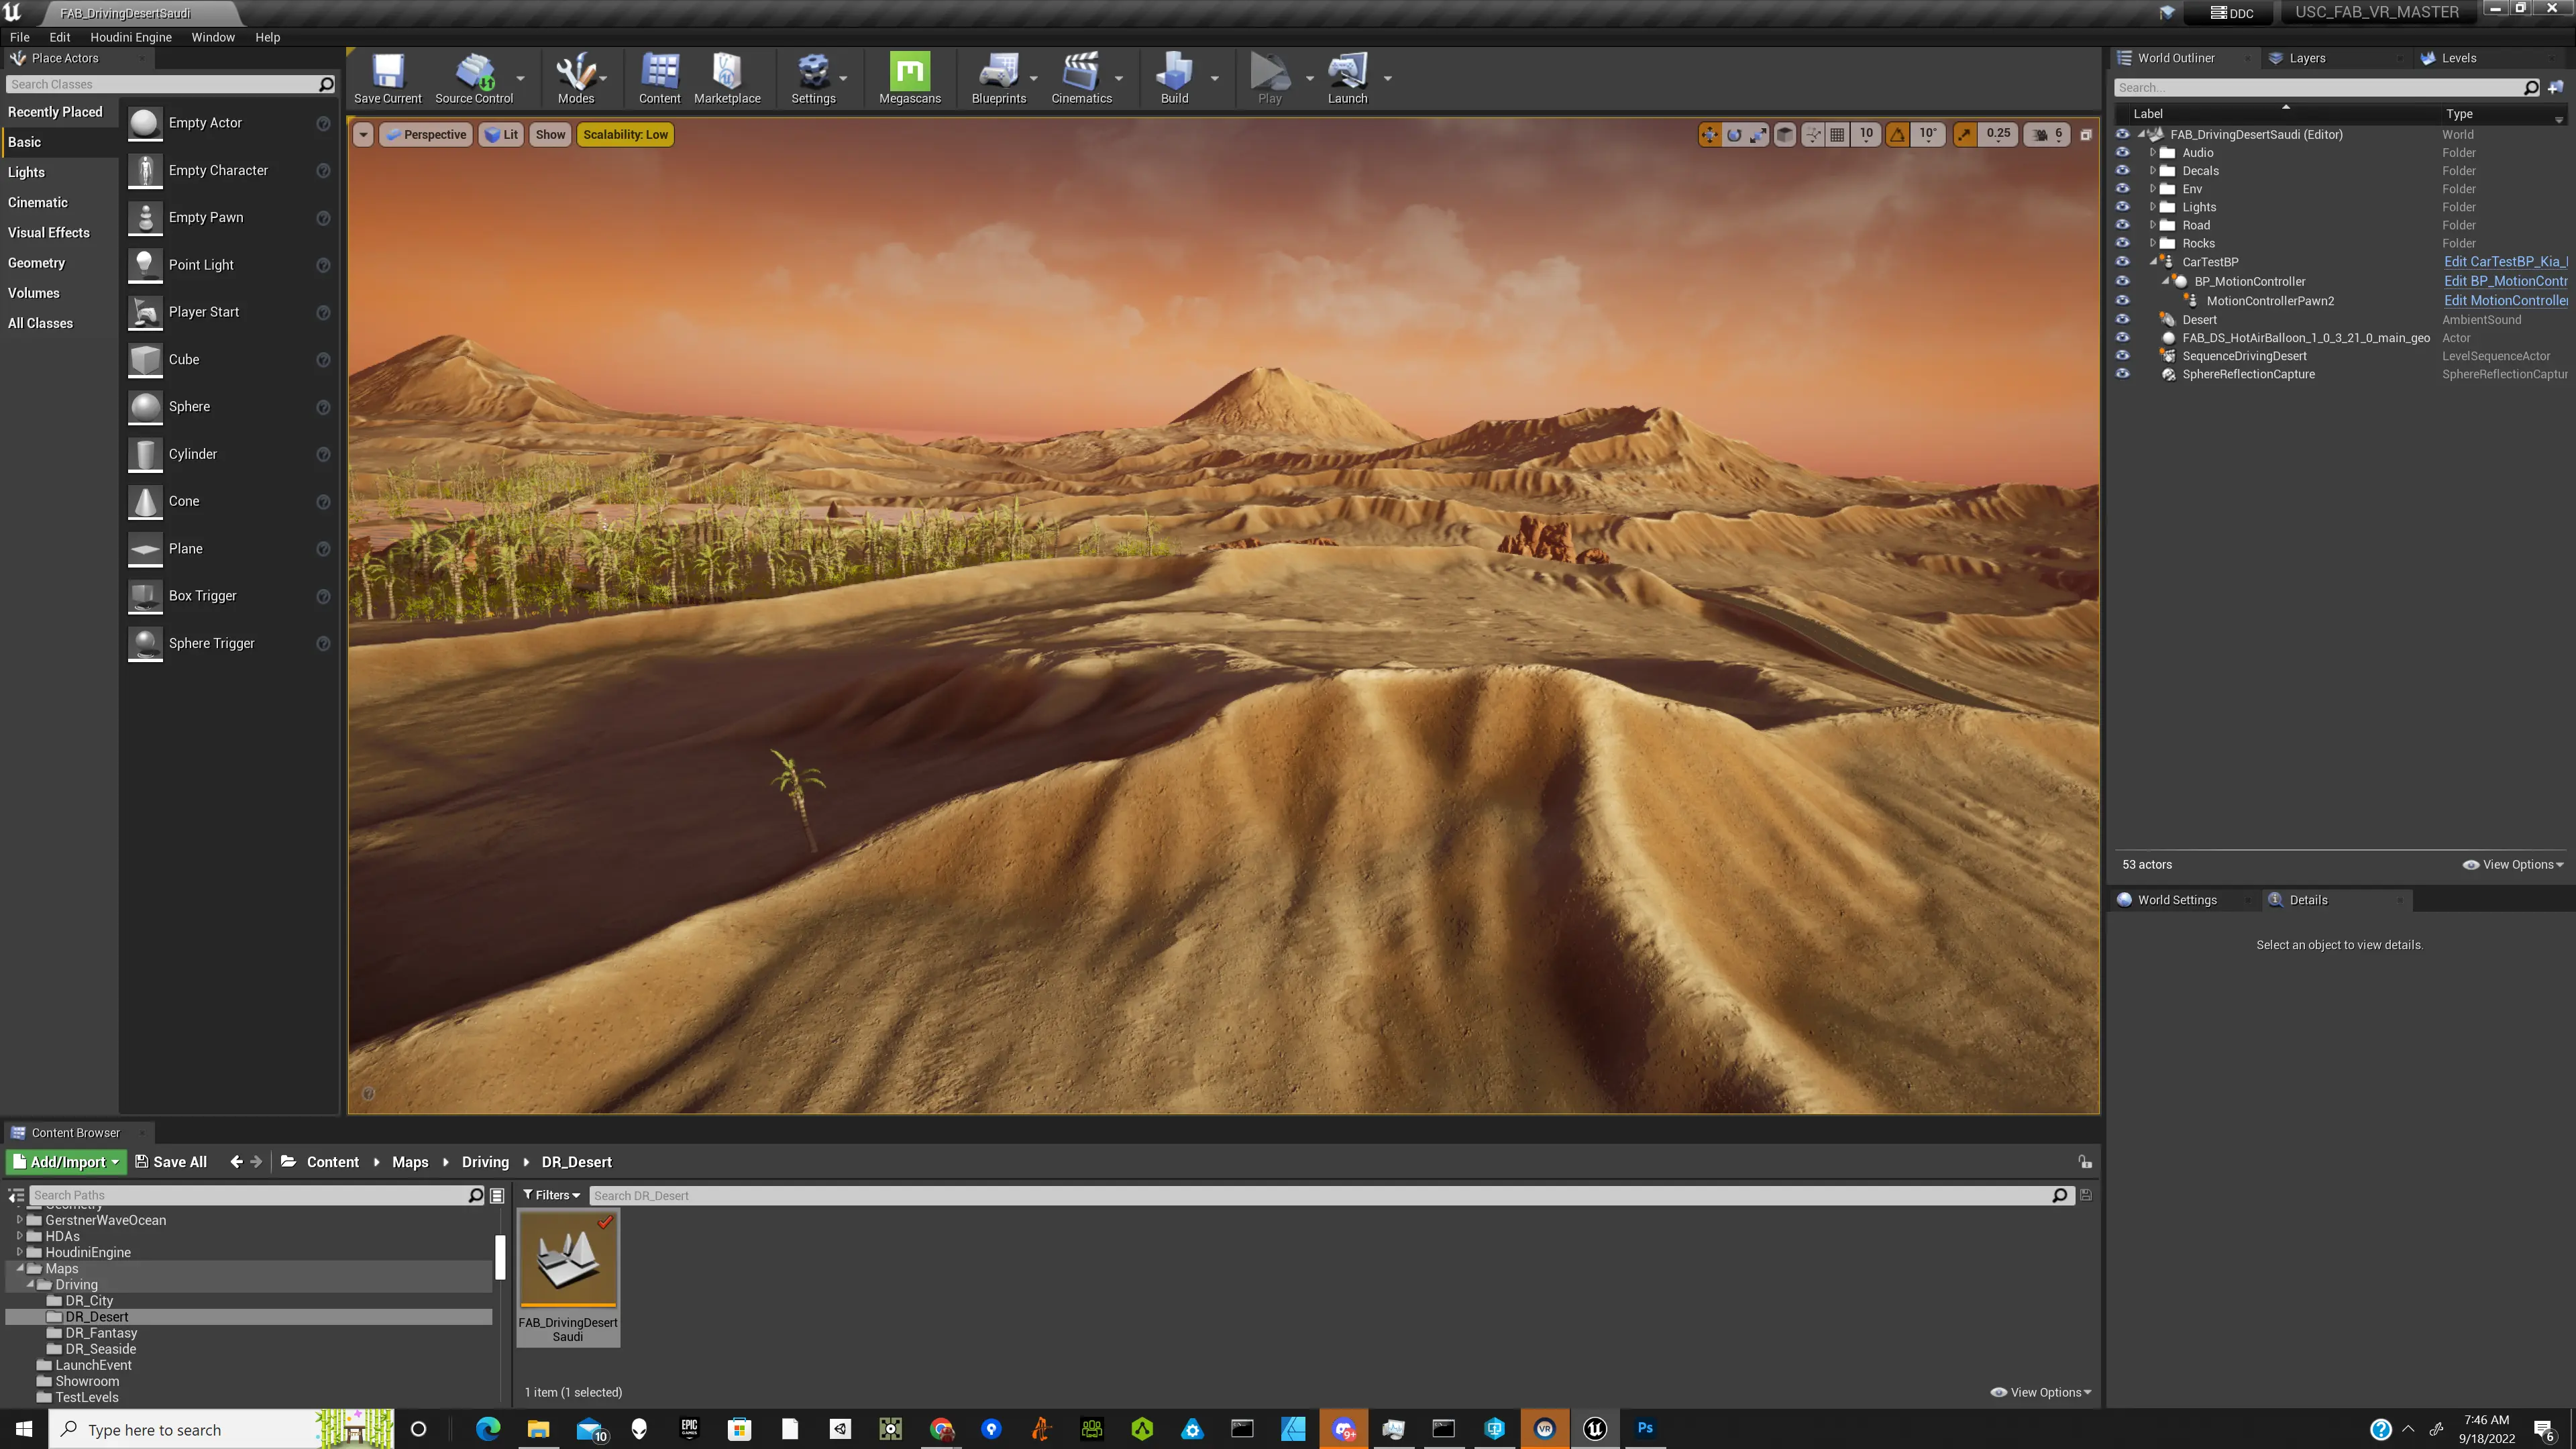Image resolution: width=2576 pixels, height=1449 pixels.
Task: Select the translate gizmo mode in viewport
Action: click(x=1709, y=134)
